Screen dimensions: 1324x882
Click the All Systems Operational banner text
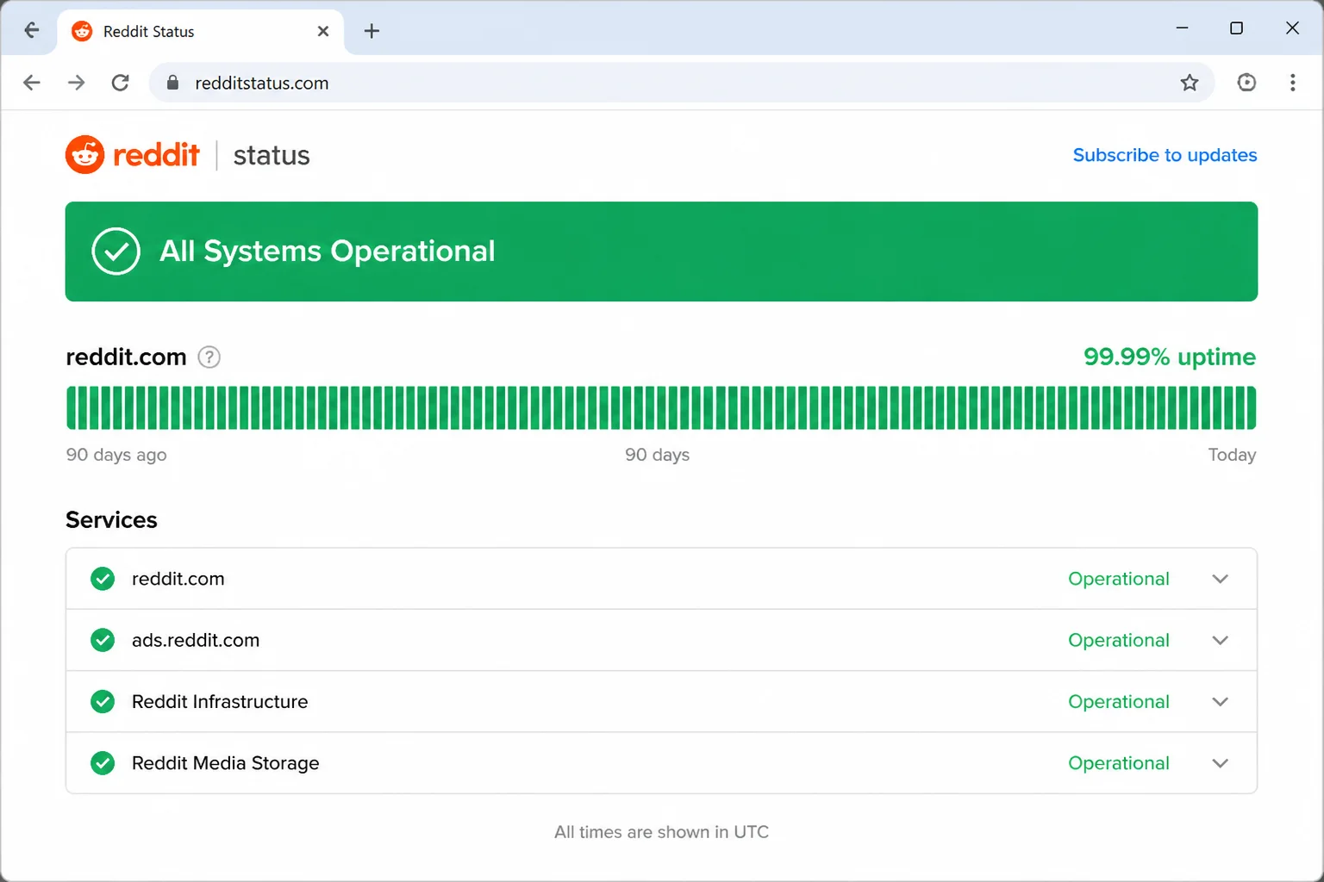click(x=328, y=251)
